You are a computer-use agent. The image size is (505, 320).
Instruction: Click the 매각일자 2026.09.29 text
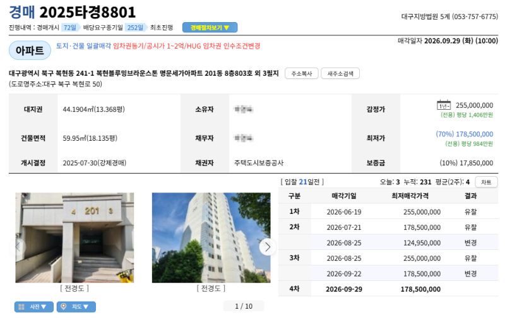tap(448, 41)
